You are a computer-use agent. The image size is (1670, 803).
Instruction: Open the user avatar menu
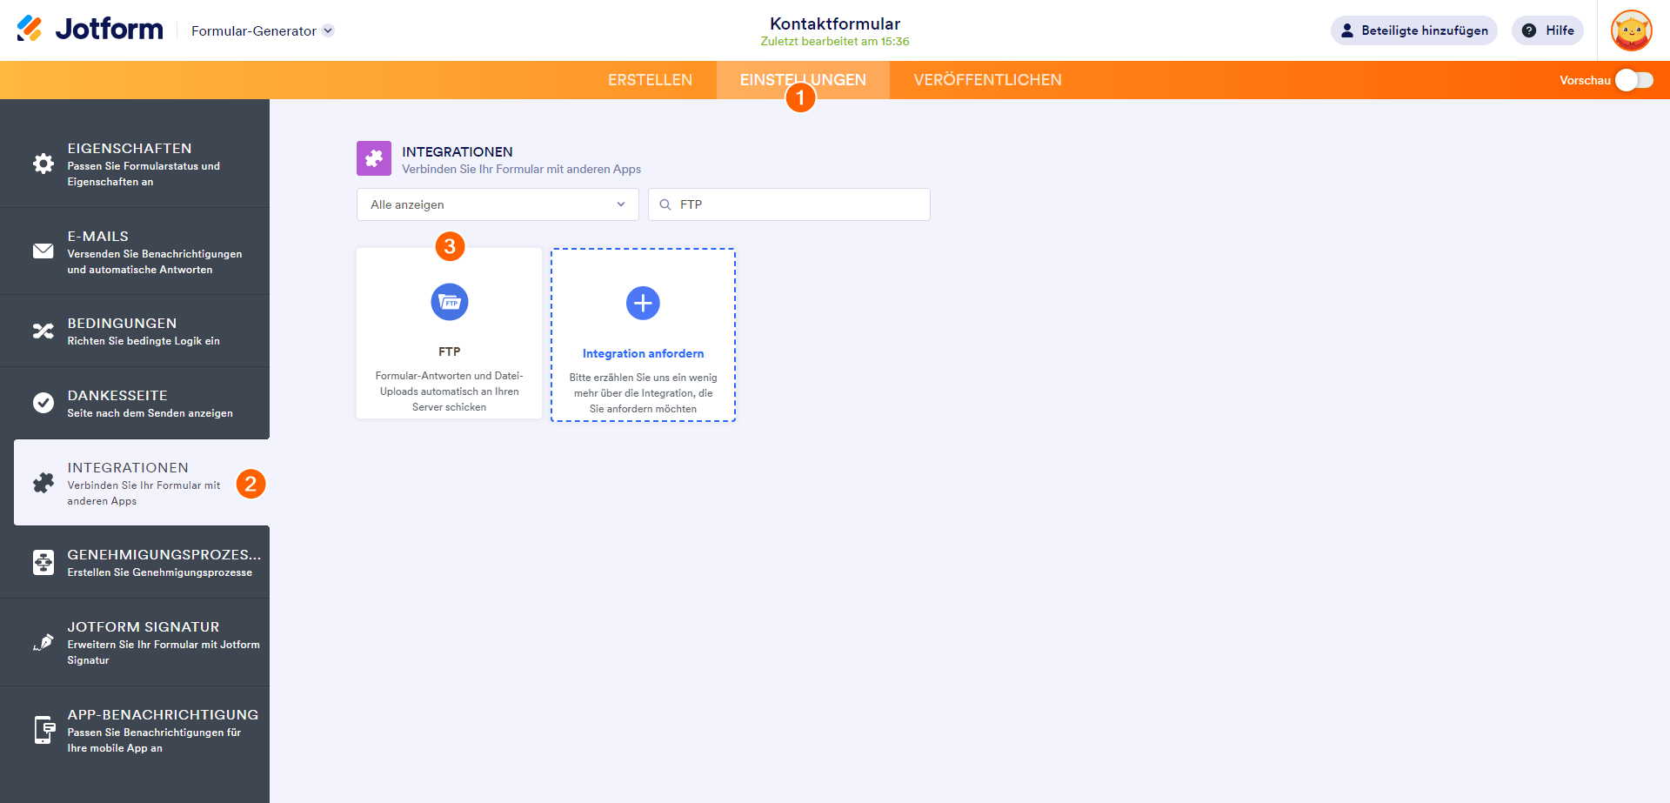1631,30
